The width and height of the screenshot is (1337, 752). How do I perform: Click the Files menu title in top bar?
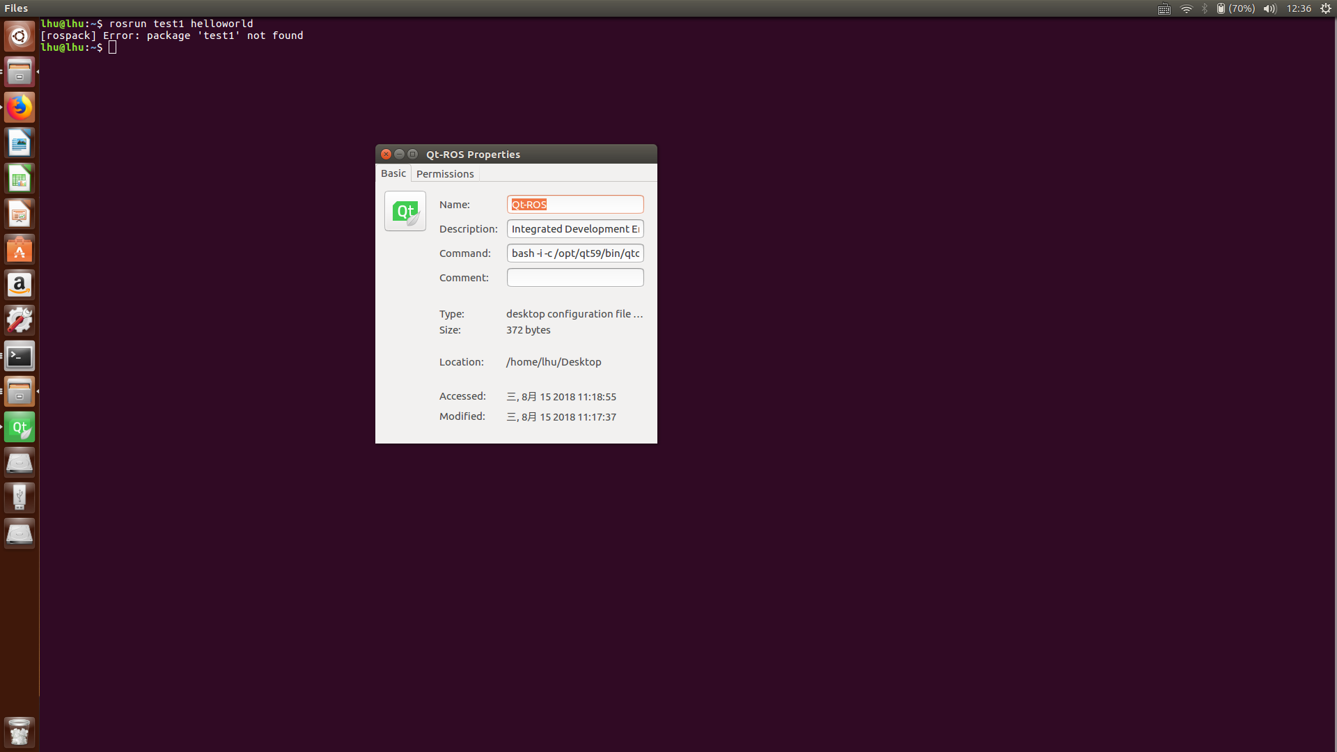pyautogui.click(x=16, y=8)
